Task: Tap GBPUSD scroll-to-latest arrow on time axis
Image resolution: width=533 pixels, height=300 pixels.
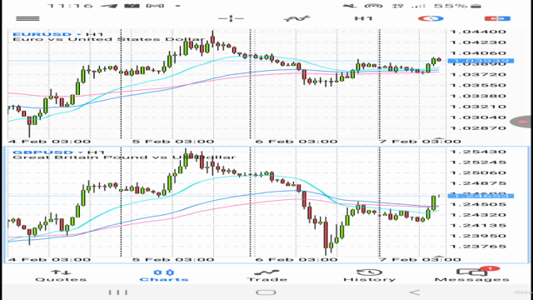Action: [x=439, y=256]
